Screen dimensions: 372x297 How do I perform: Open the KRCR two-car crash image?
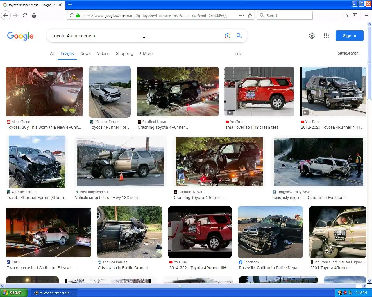[48, 232]
